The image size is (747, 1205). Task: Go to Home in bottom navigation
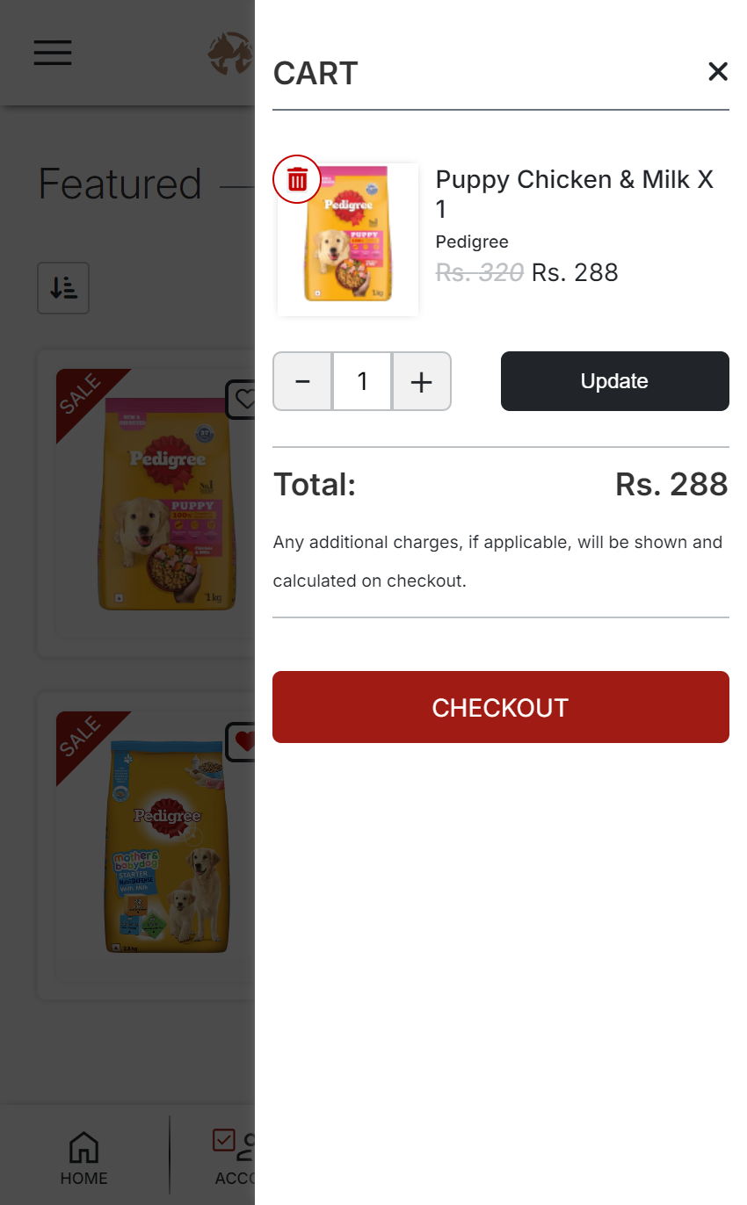tap(83, 1158)
